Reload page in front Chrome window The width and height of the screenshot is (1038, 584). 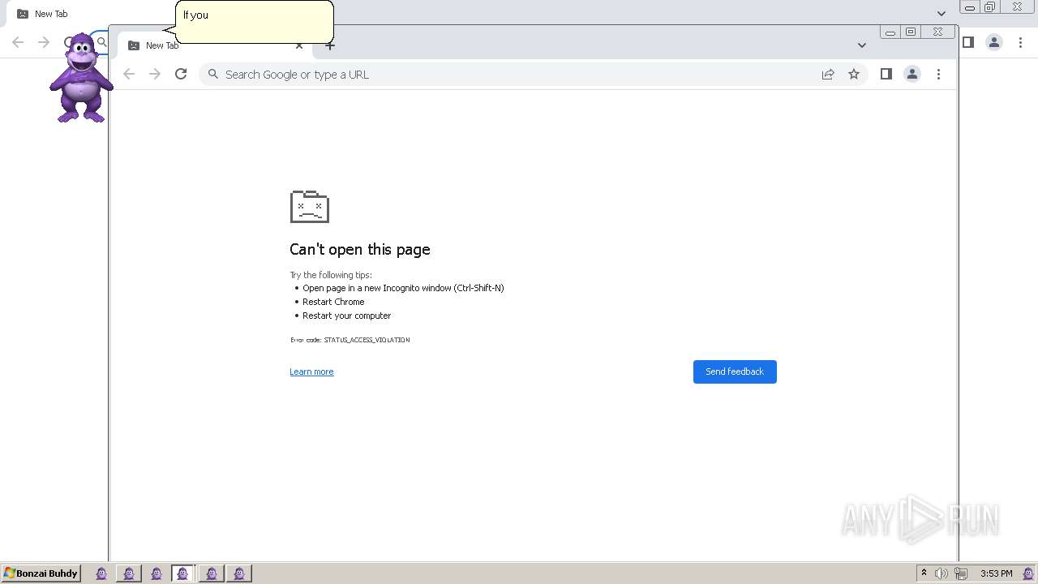181,74
